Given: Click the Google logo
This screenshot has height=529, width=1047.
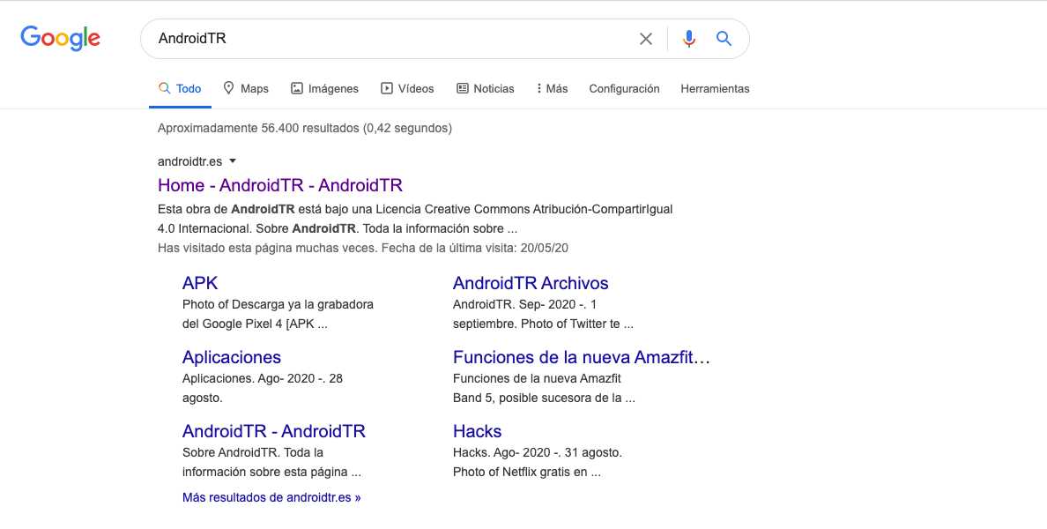Looking at the screenshot, I should click(60, 38).
